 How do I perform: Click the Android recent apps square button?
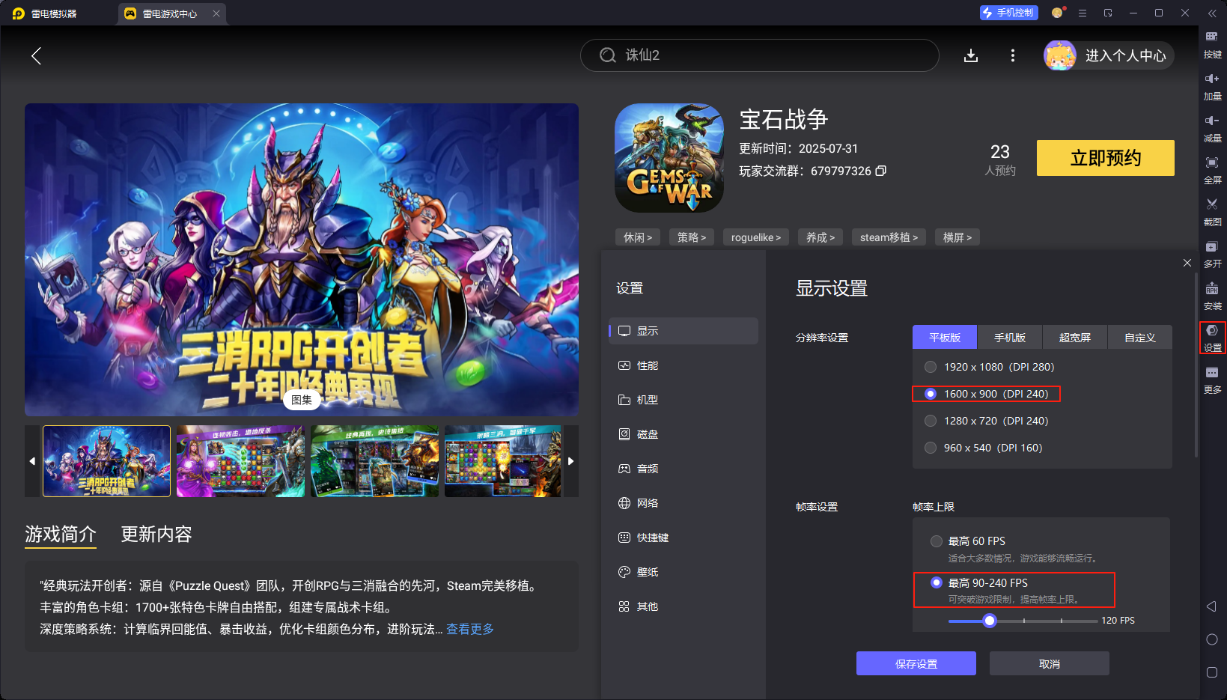[1212, 672]
